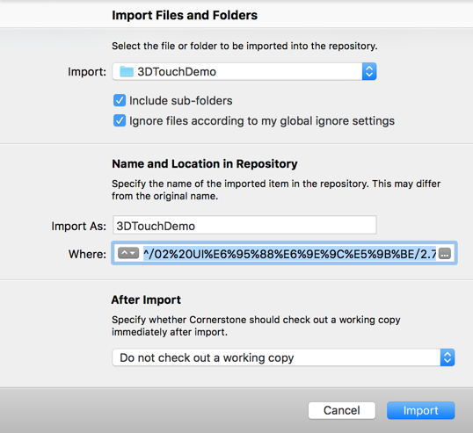
Task: Click the 3DTouchDemo folder icon
Action: point(127,72)
